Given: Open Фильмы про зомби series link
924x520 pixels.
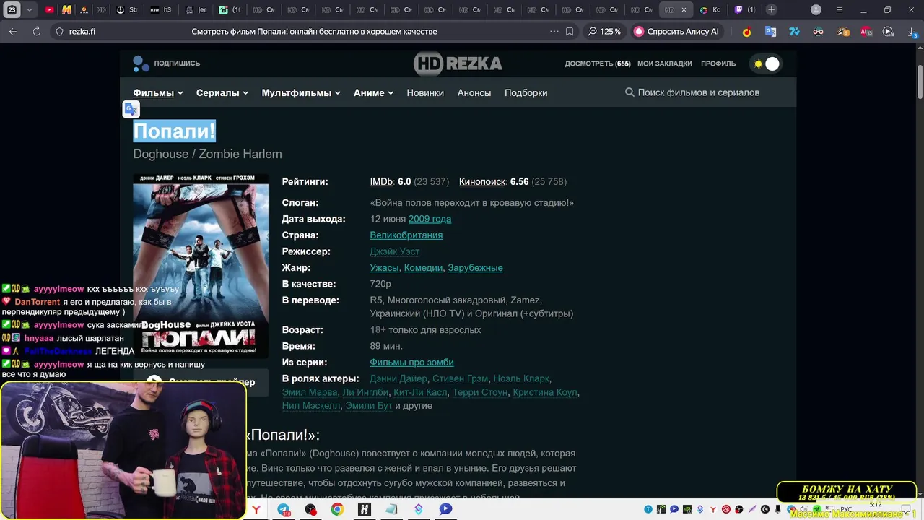Looking at the screenshot, I should click(x=411, y=363).
